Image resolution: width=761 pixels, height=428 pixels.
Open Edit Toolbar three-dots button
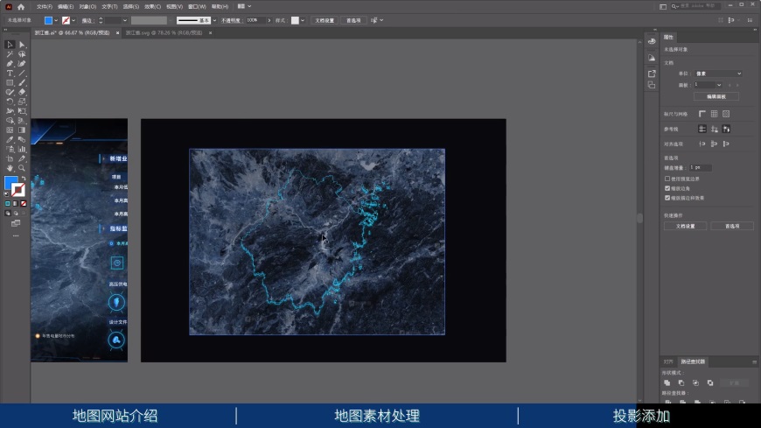[x=16, y=235]
